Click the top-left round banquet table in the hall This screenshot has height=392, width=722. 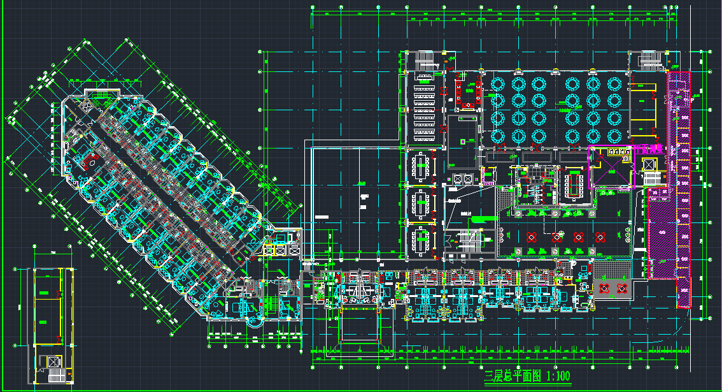click(499, 84)
